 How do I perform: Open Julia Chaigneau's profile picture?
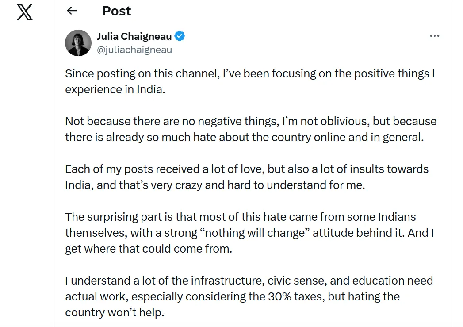click(78, 43)
